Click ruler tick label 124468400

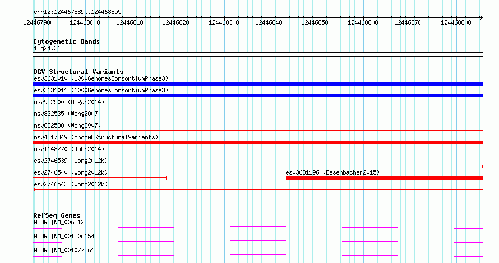(270, 22)
